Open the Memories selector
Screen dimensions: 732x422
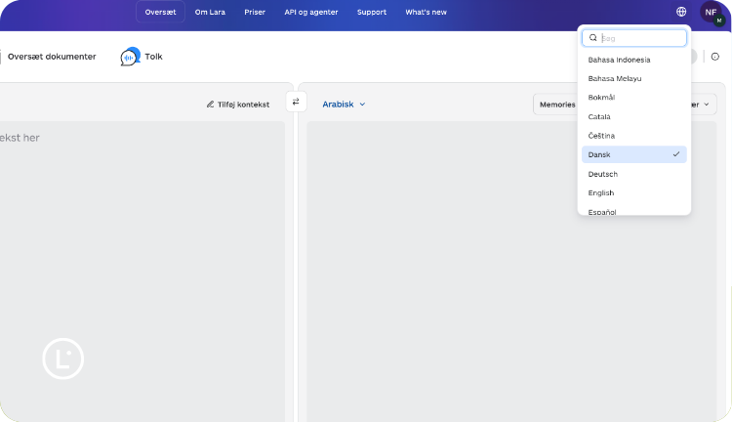click(x=557, y=105)
